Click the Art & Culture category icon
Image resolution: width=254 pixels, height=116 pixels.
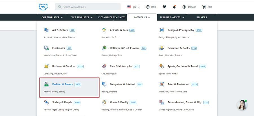coord(46,30)
